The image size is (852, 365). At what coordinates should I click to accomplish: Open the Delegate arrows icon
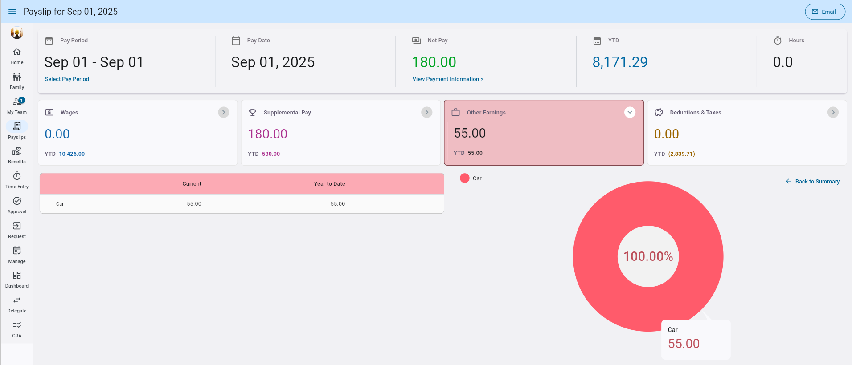click(x=17, y=300)
